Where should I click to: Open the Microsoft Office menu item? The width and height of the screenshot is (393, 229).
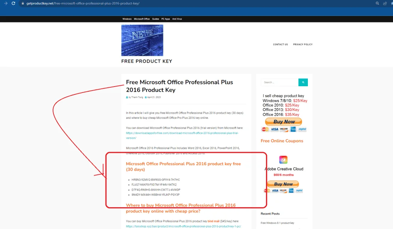(x=142, y=19)
